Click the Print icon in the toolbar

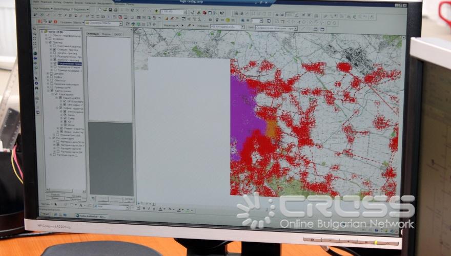click(116, 10)
